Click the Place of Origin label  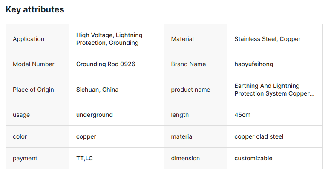(33, 90)
